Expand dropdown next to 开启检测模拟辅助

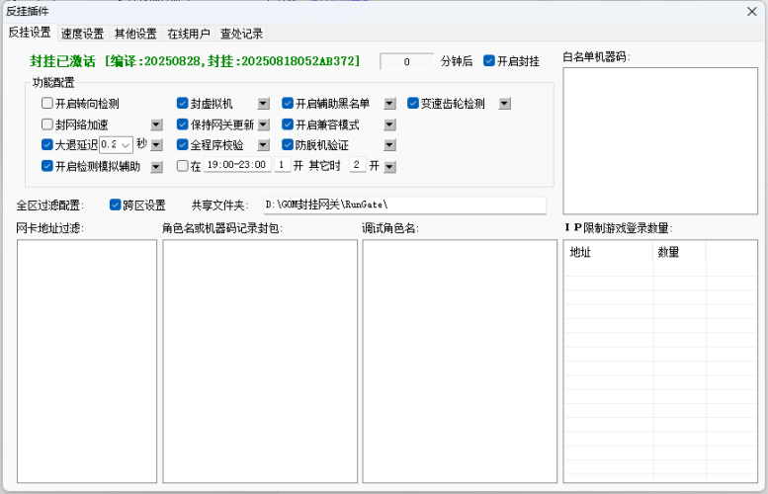coord(156,167)
